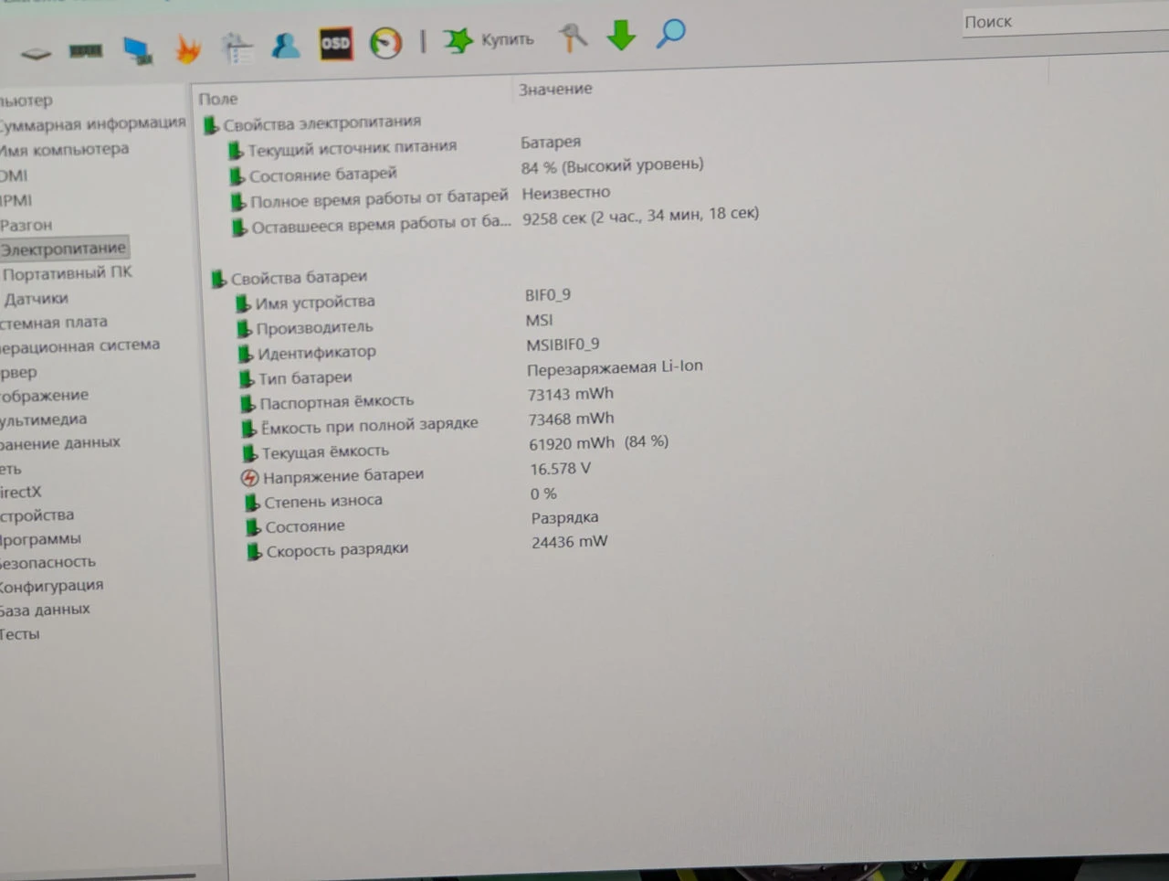The height and width of the screenshot is (881, 1169).
Task: Select the Имя устройства row
Action: click(x=315, y=302)
